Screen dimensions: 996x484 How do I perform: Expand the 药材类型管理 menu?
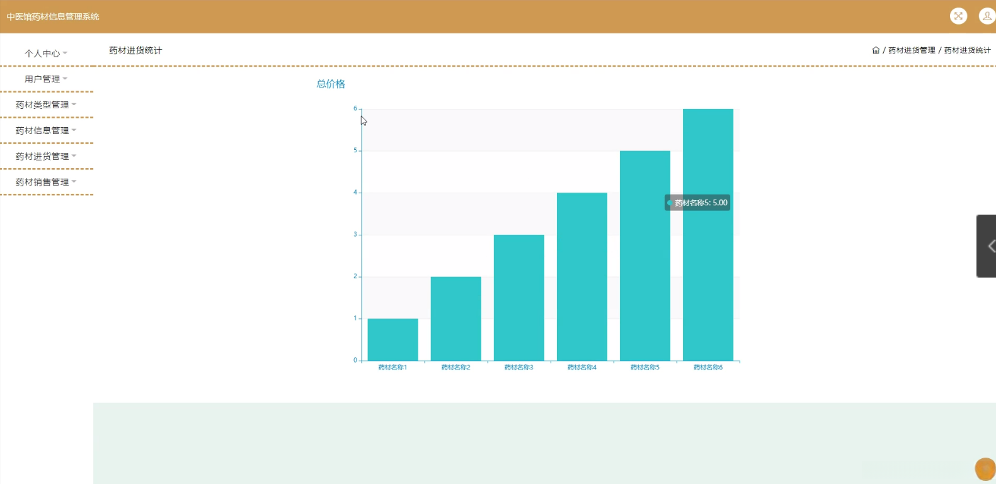(x=46, y=105)
